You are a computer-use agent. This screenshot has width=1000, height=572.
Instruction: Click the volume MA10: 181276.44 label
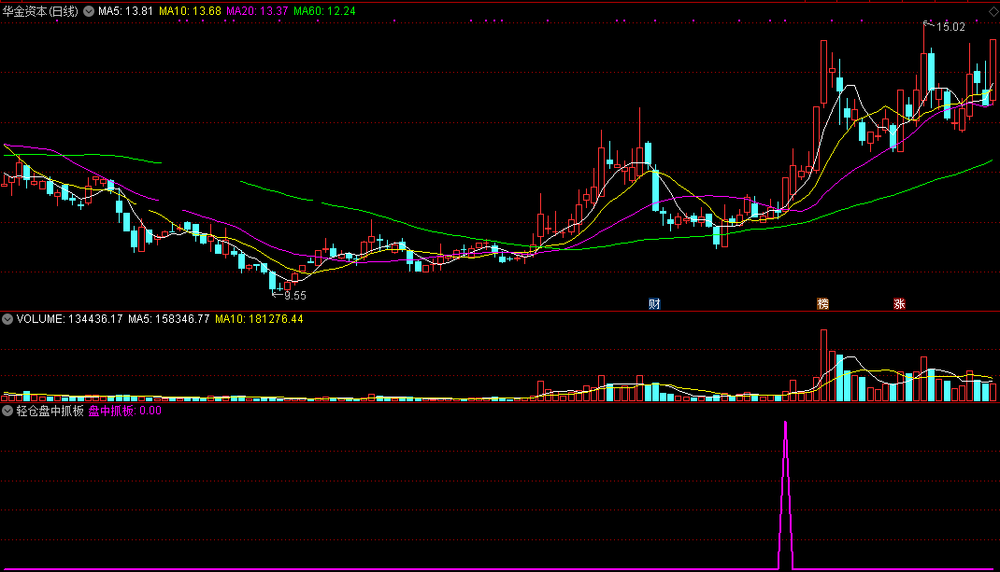coord(259,319)
